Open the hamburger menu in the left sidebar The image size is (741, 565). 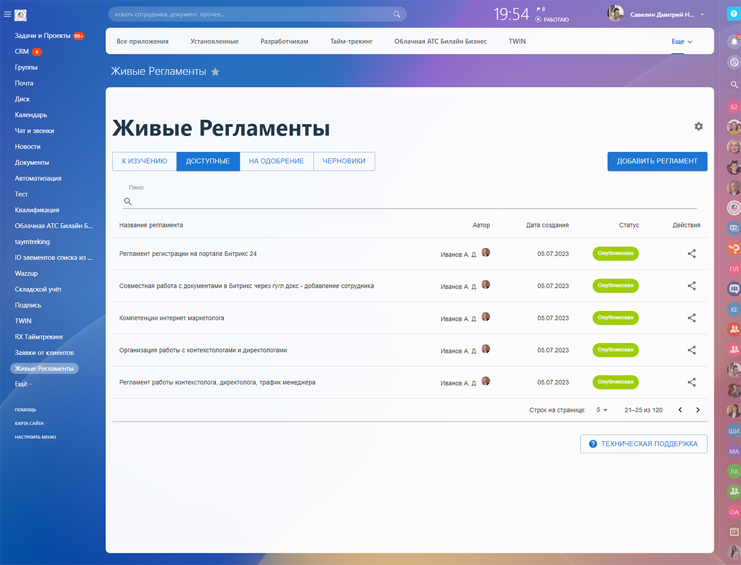click(8, 14)
